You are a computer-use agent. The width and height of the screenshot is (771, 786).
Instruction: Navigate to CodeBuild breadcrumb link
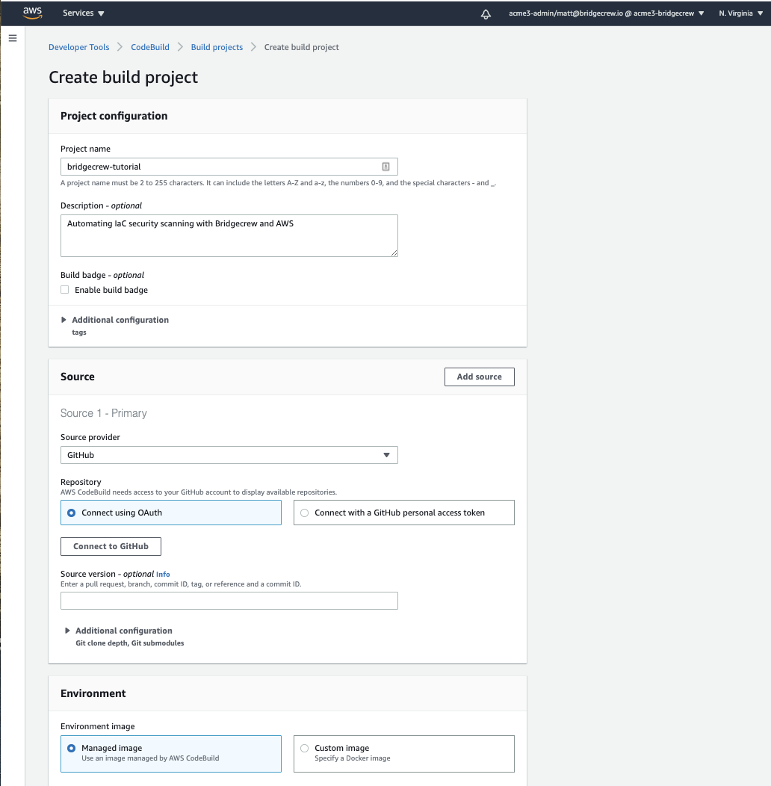pyautogui.click(x=150, y=47)
